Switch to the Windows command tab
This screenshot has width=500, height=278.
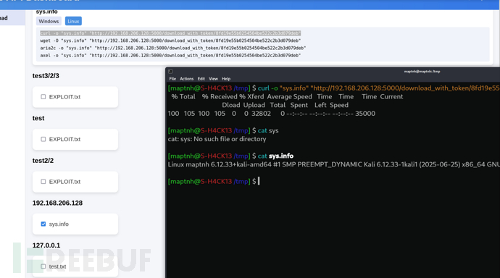[49, 21]
